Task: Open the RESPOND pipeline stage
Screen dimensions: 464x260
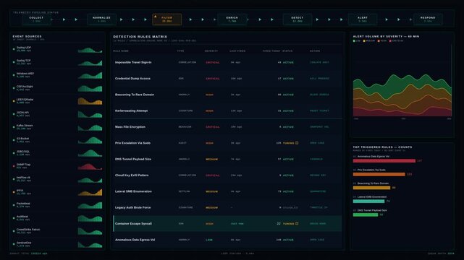Action: (x=428, y=19)
